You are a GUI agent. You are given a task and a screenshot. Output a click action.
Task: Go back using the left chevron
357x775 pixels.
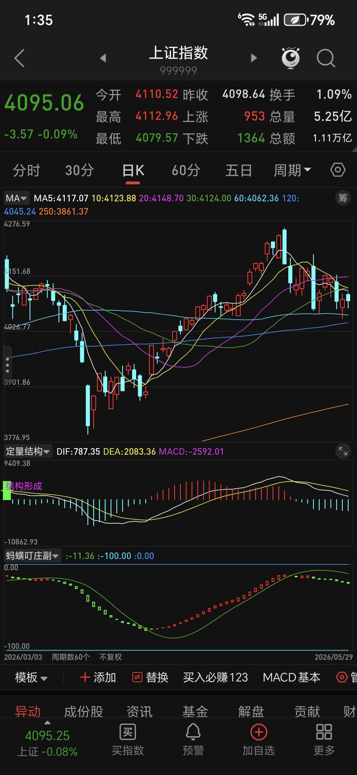coord(20,58)
